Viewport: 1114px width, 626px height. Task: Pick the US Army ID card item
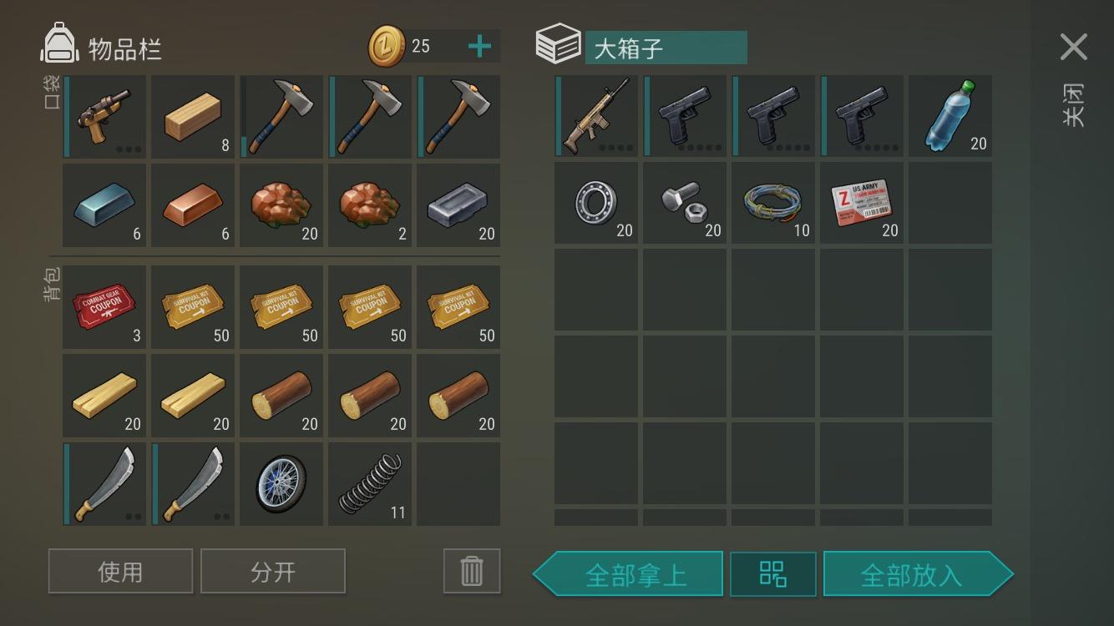pos(862,203)
